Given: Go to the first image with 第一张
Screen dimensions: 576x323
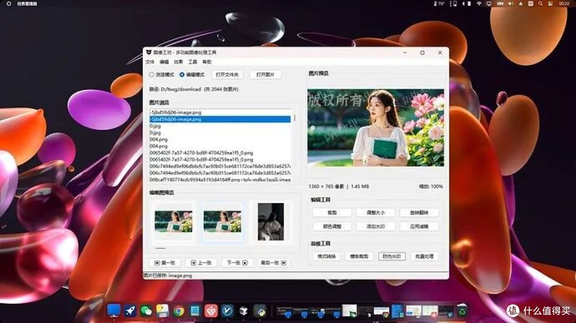Looking at the screenshot, I should tap(165, 263).
